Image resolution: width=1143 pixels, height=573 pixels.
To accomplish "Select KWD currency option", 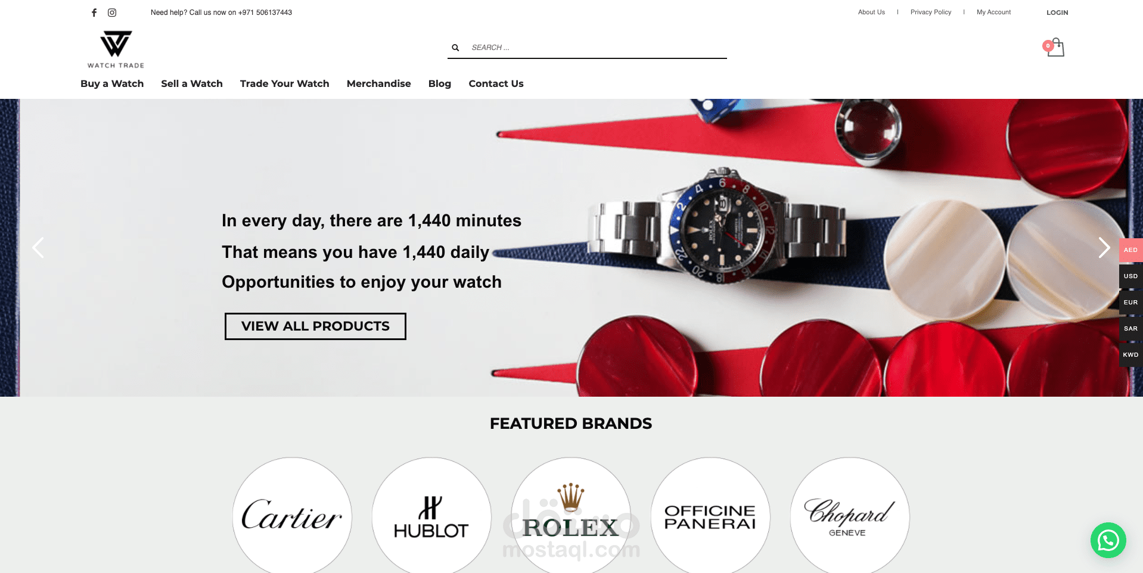I will pos(1130,355).
